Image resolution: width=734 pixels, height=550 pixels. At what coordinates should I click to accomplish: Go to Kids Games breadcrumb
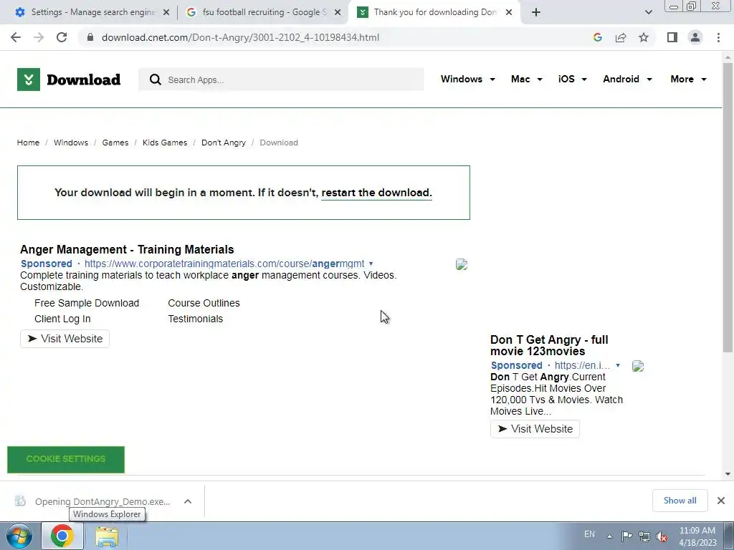click(165, 143)
